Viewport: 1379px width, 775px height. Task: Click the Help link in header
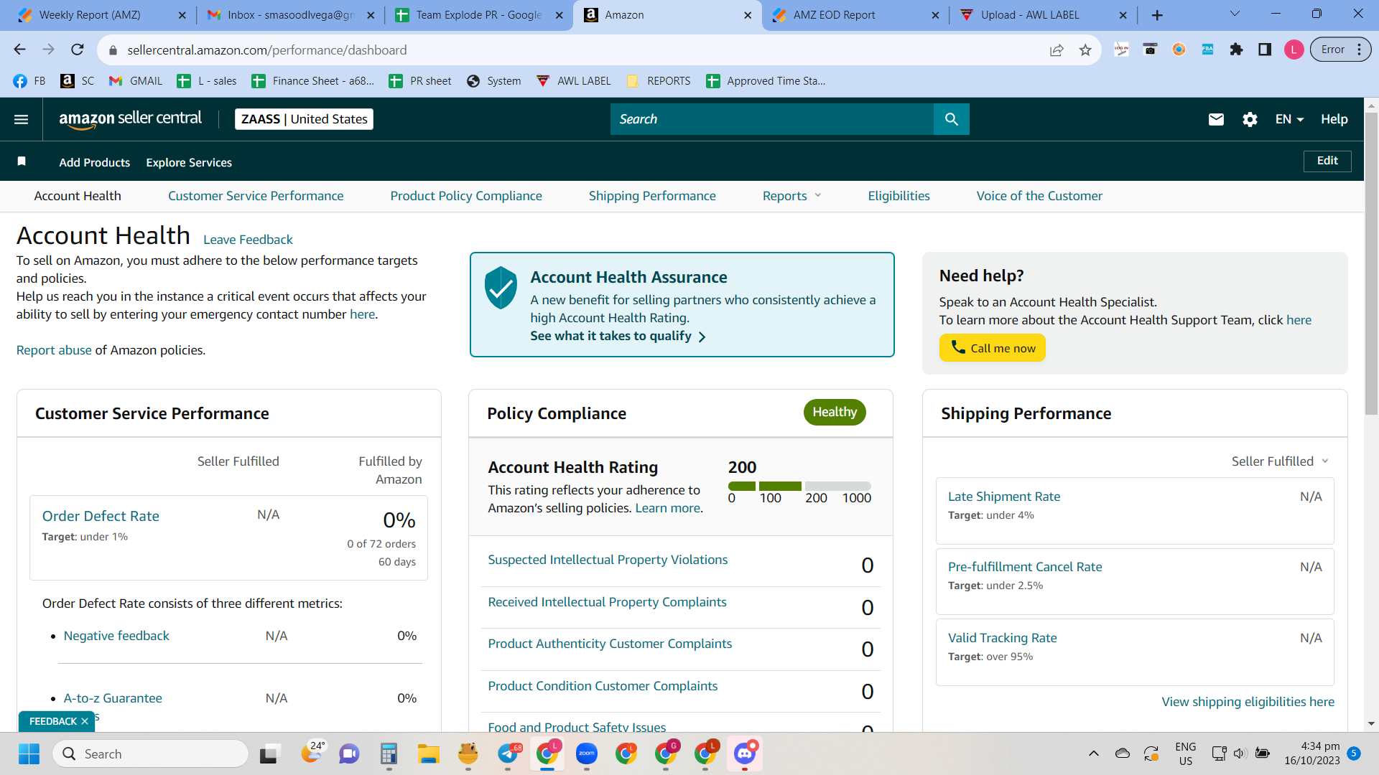tap(1334, 119)
